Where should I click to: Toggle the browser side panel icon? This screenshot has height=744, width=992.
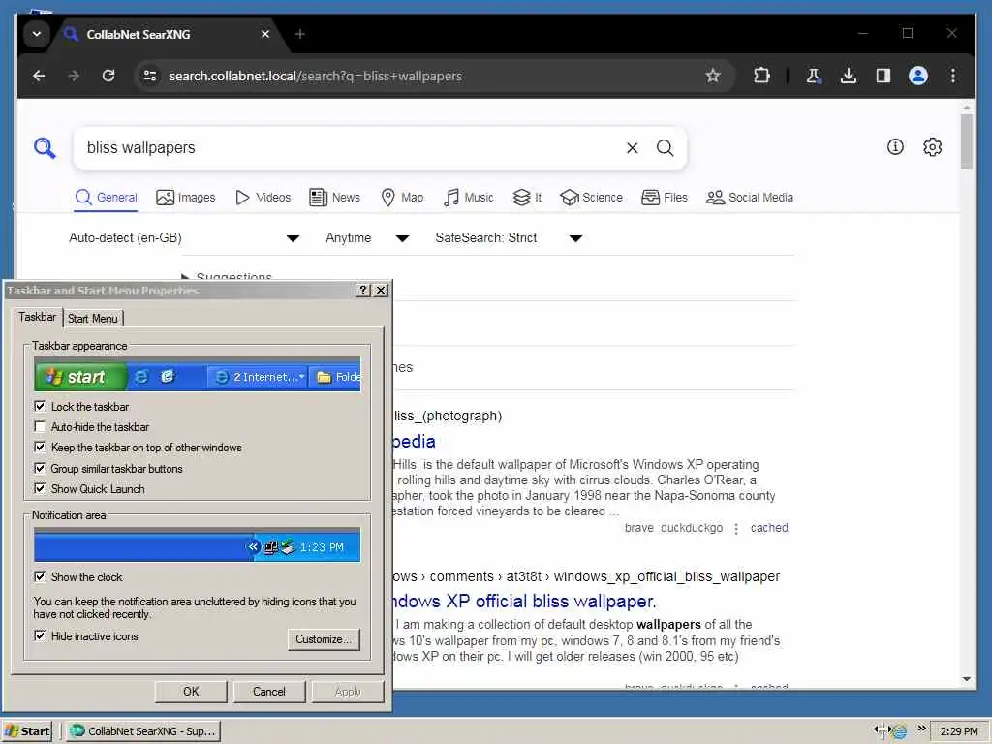tap(883, 76)
